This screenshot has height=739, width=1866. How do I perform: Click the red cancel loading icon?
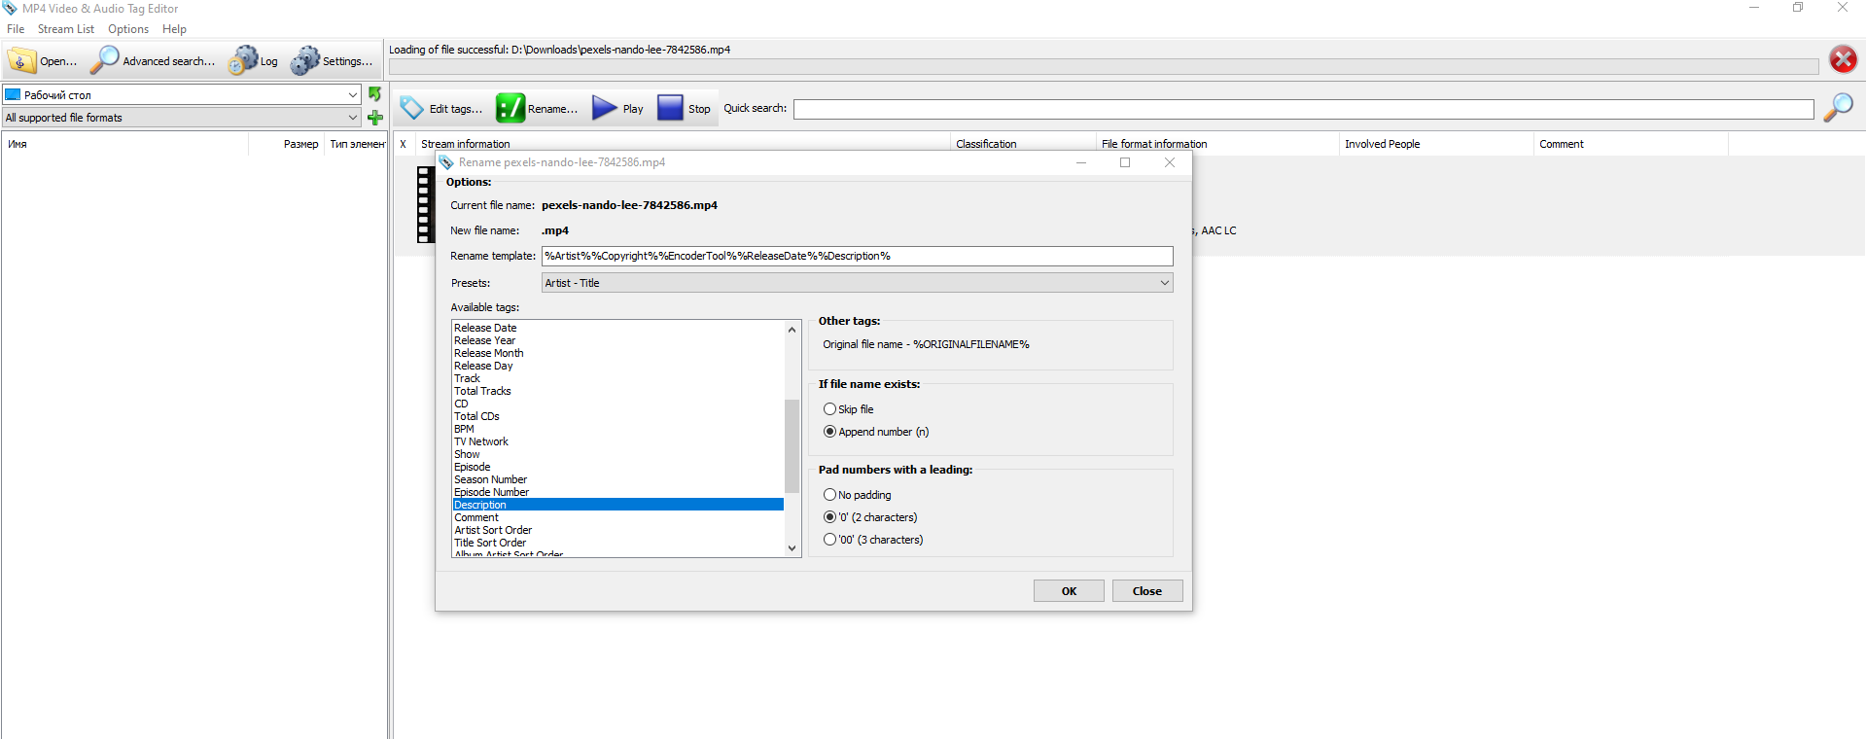(x=1843, y=59)
